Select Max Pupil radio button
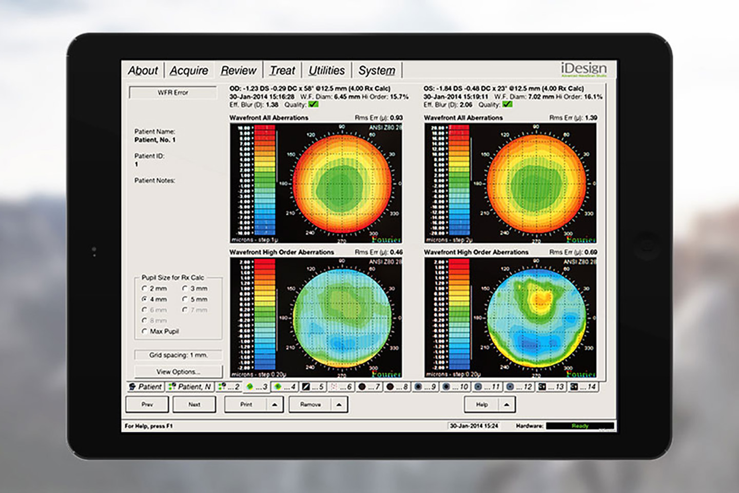The width and height of the screenshot is (739, 493). pos(145,332)
